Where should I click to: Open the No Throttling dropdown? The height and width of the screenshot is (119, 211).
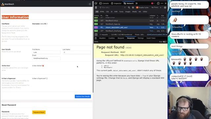coord(156,8)
